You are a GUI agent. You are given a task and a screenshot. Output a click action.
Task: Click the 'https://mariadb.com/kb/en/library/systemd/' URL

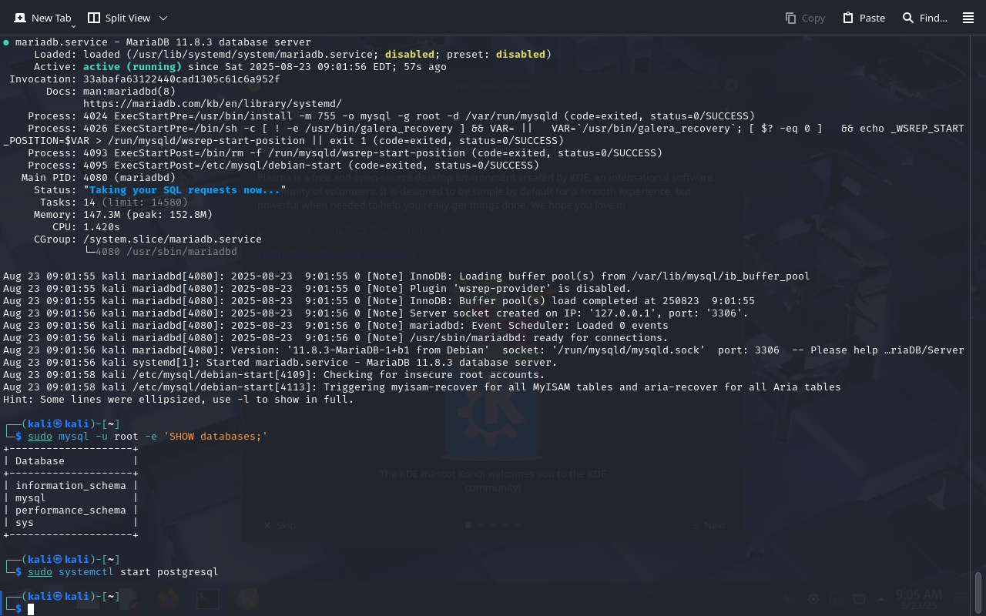point(212,104)
